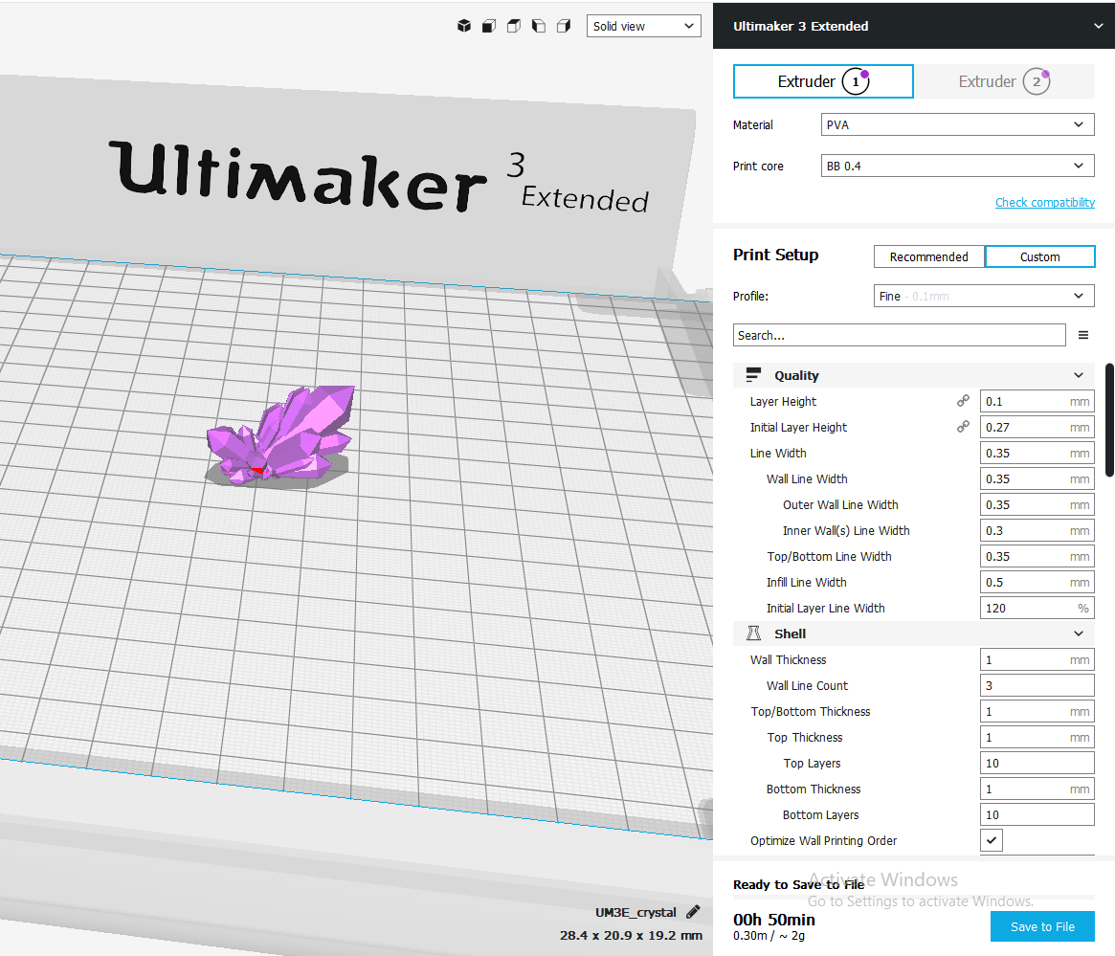Image resolution: width=1115 pixels, height=956 pixels.
Task: Click the Shell category icon
Action: coord(754,634)
